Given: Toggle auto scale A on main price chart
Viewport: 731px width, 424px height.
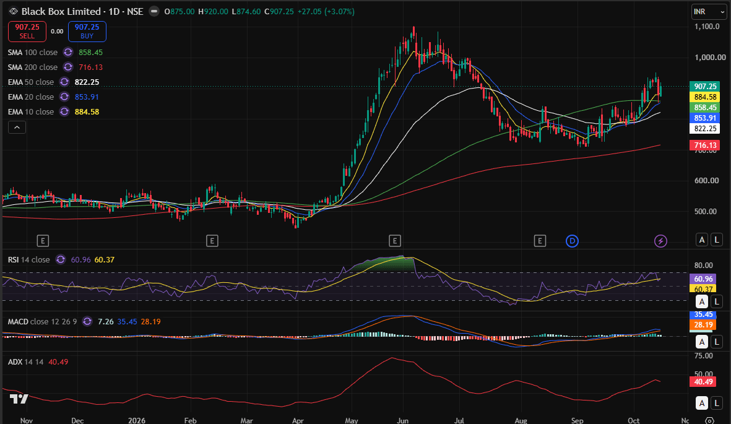Looking at the screenshot, I should [x=702, y=240].
